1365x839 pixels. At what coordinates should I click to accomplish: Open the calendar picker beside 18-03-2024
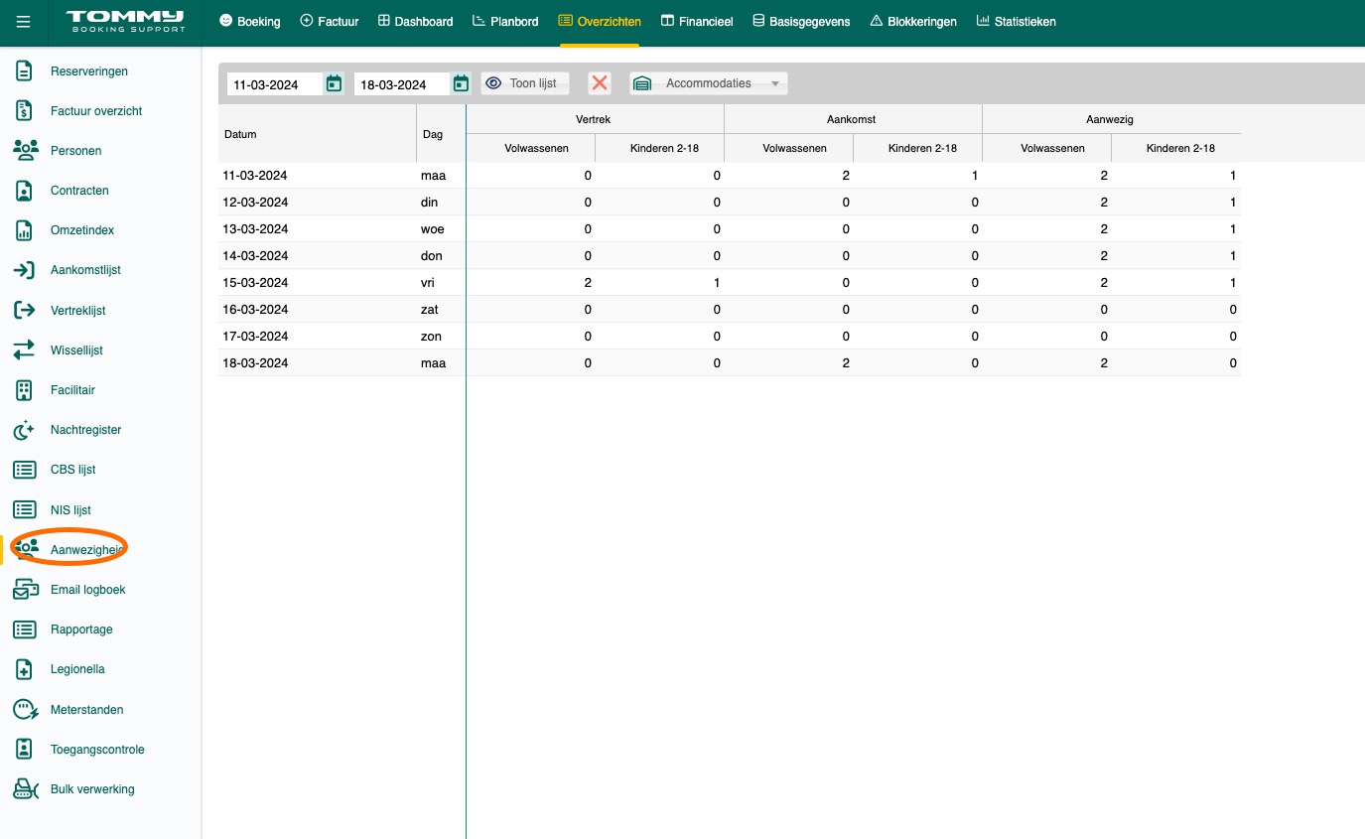tap(461, 83)
